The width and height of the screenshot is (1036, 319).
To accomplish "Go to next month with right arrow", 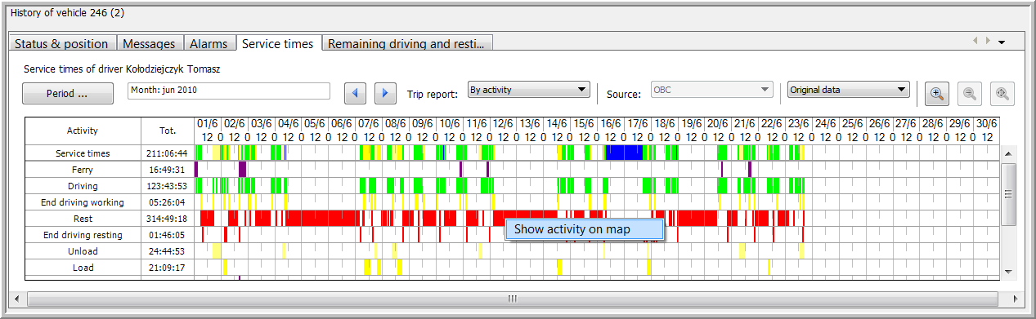I will 385,93.
